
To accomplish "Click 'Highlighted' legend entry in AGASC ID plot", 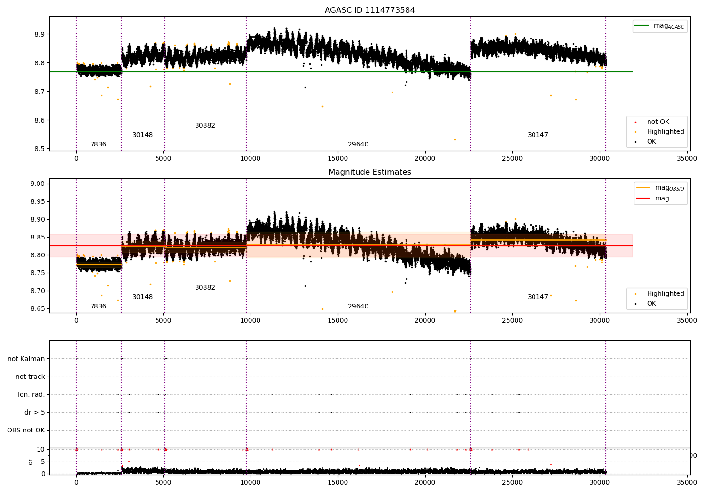I will click(659, 132).
